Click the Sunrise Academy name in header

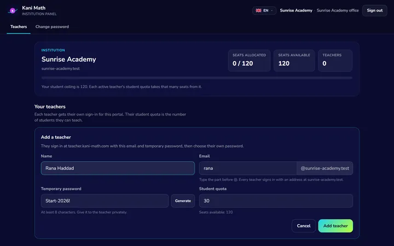[x=296, y=10]
